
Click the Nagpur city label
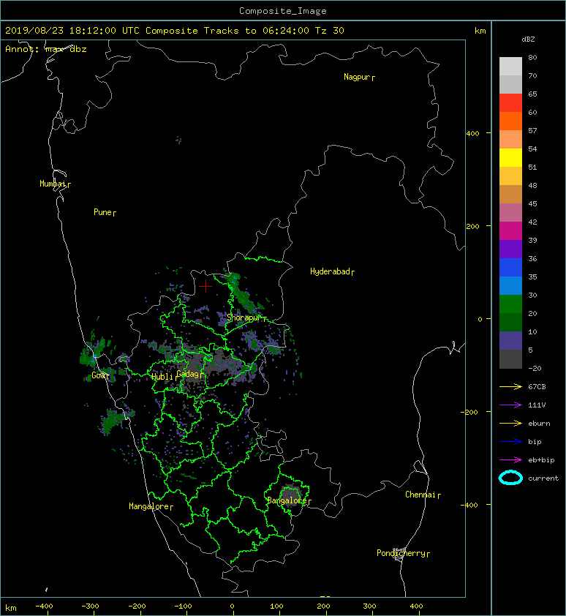(x=357, y=77)
